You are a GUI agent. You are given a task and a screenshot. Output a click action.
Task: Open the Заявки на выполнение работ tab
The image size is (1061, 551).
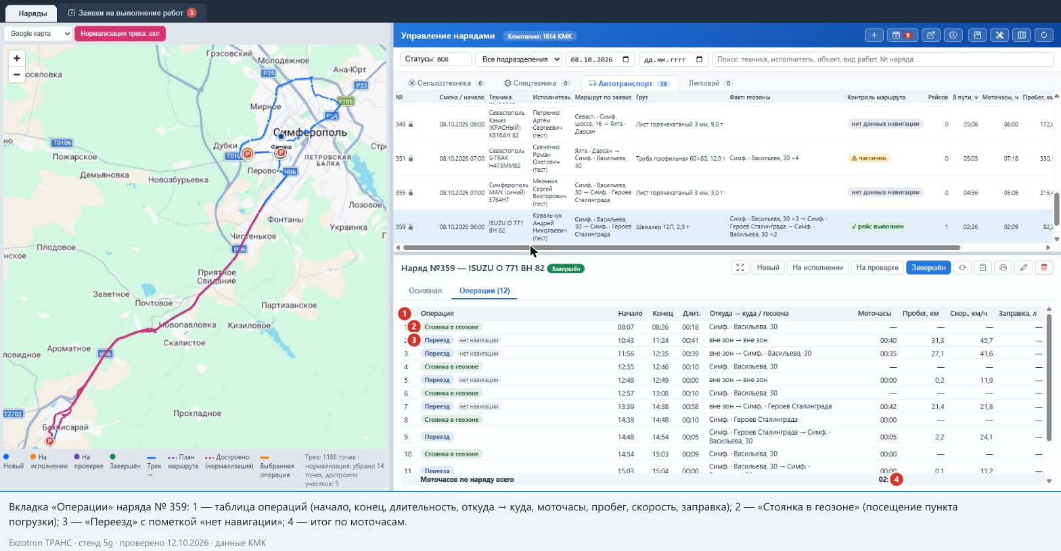pyautogui.click(x=132, y=13)
